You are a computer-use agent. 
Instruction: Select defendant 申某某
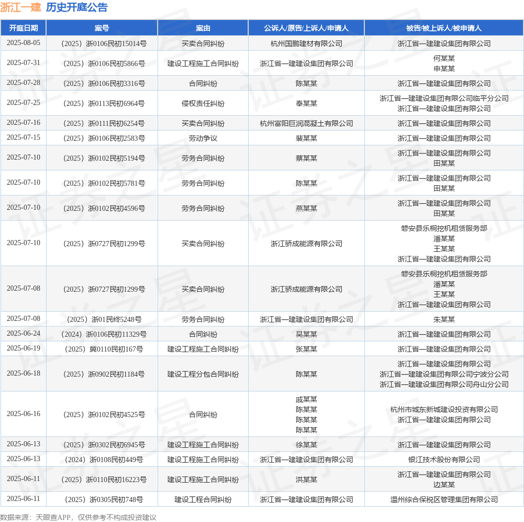[444, 69]
